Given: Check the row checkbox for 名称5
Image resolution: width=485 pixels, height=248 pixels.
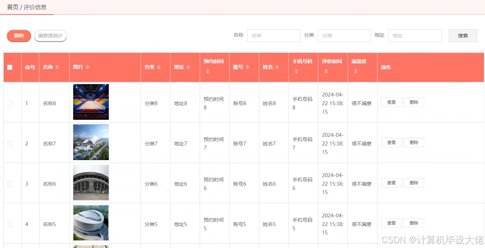Looking at the screenshot, I should click(x=10, y=224).
